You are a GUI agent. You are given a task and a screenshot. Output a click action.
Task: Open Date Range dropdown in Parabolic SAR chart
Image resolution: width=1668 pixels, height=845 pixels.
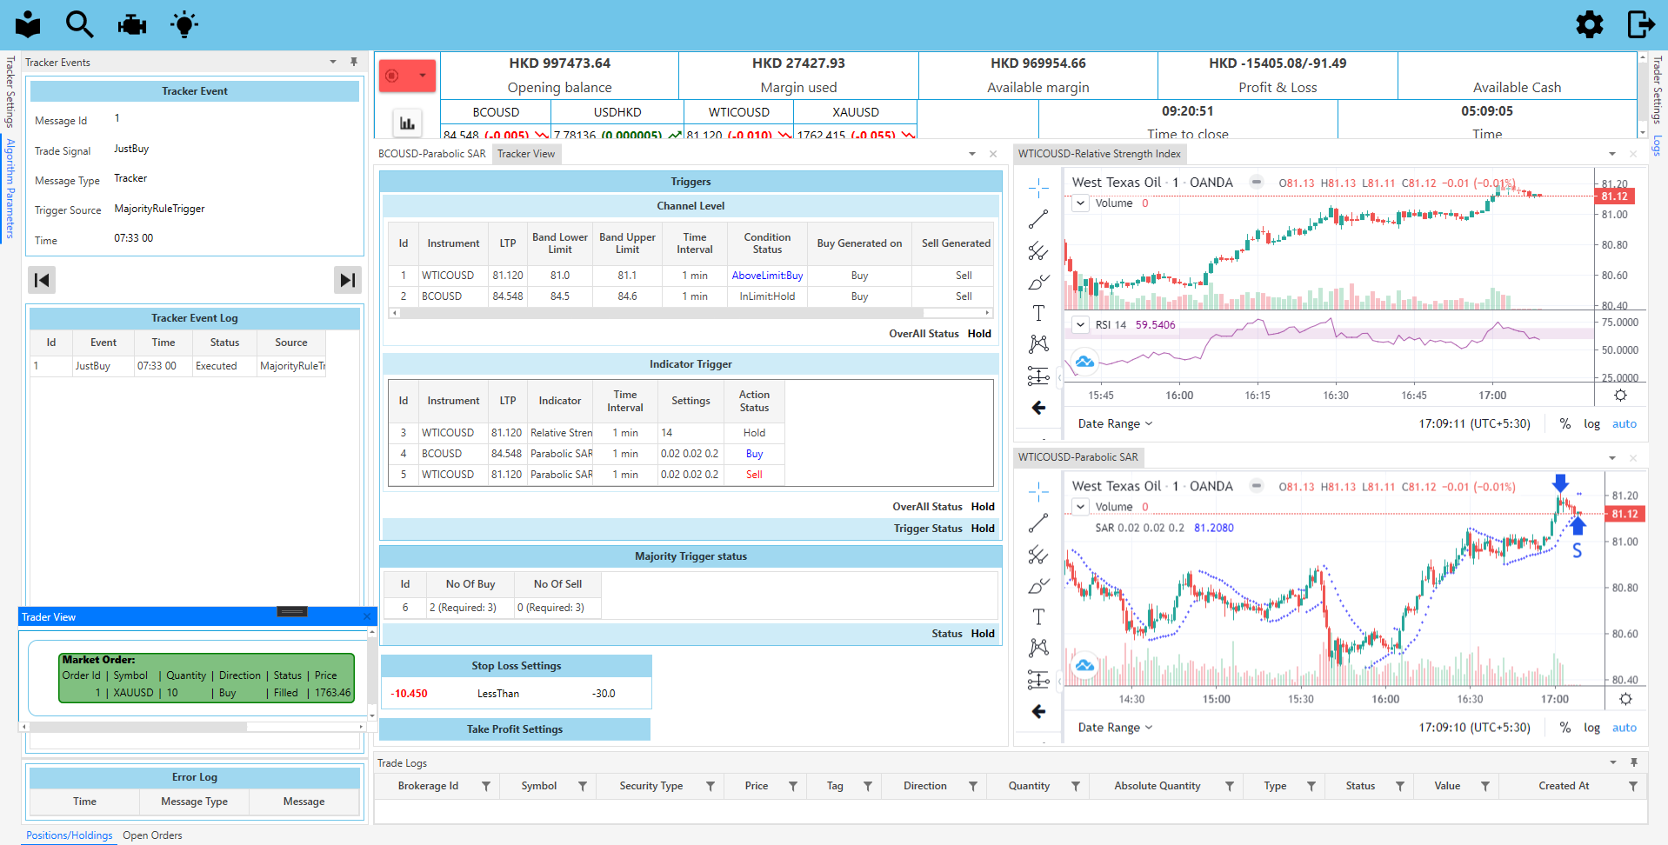1115,728
